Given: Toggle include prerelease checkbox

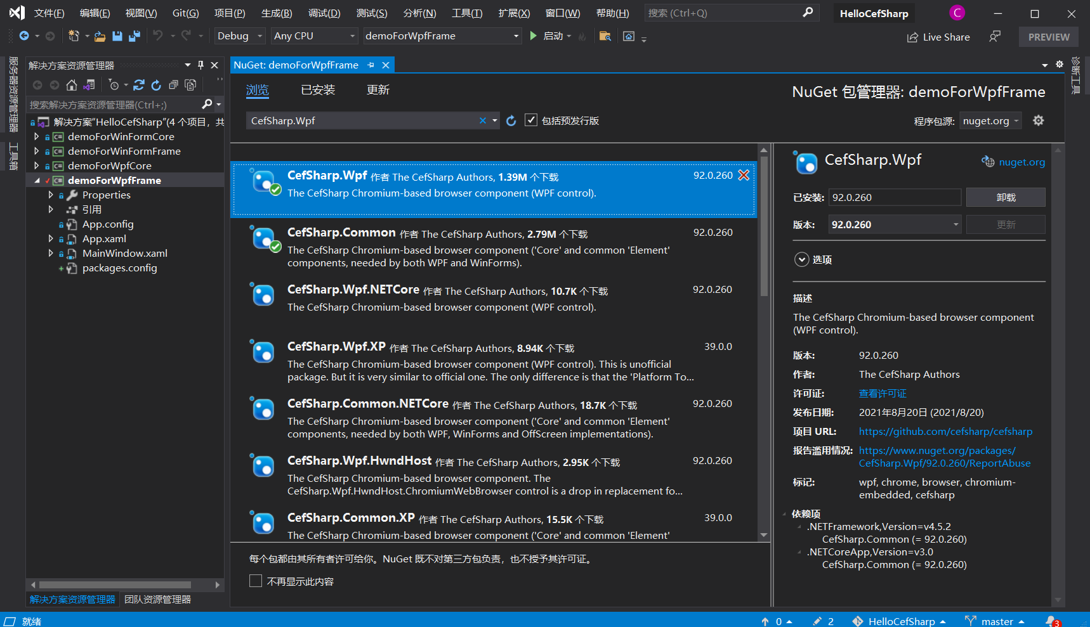Looking at the screenshot, I should coord(531,120).
